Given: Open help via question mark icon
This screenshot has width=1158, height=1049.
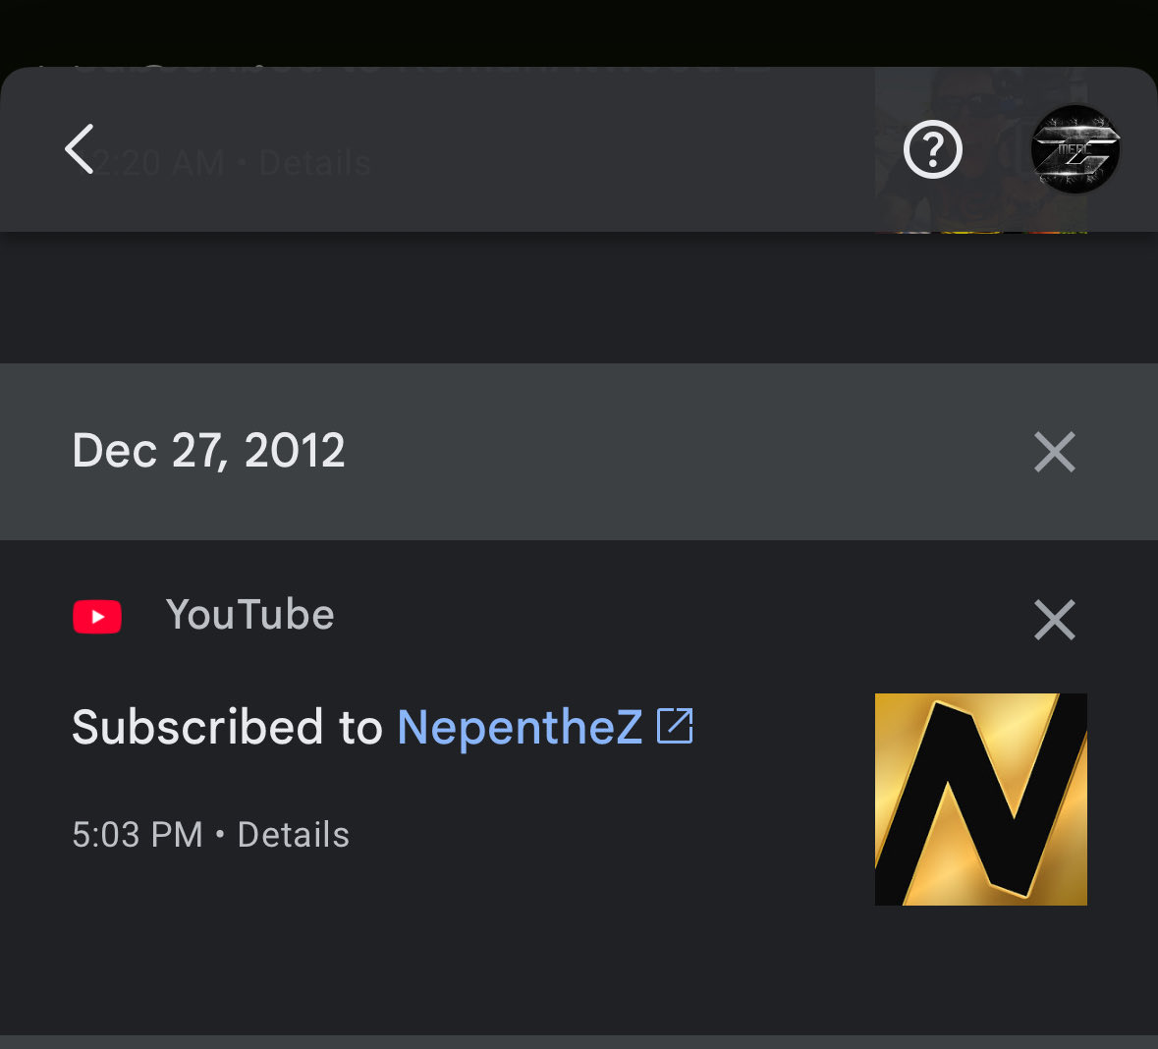Looking at the screenshot, I should click(x=933, y=149).
